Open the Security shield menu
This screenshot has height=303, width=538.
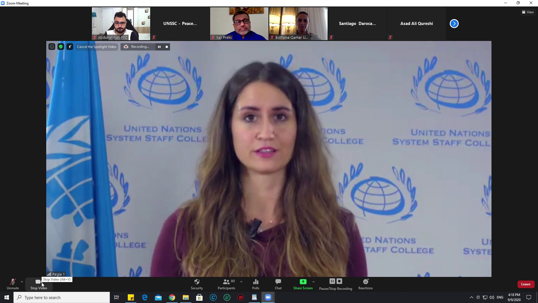197,284
